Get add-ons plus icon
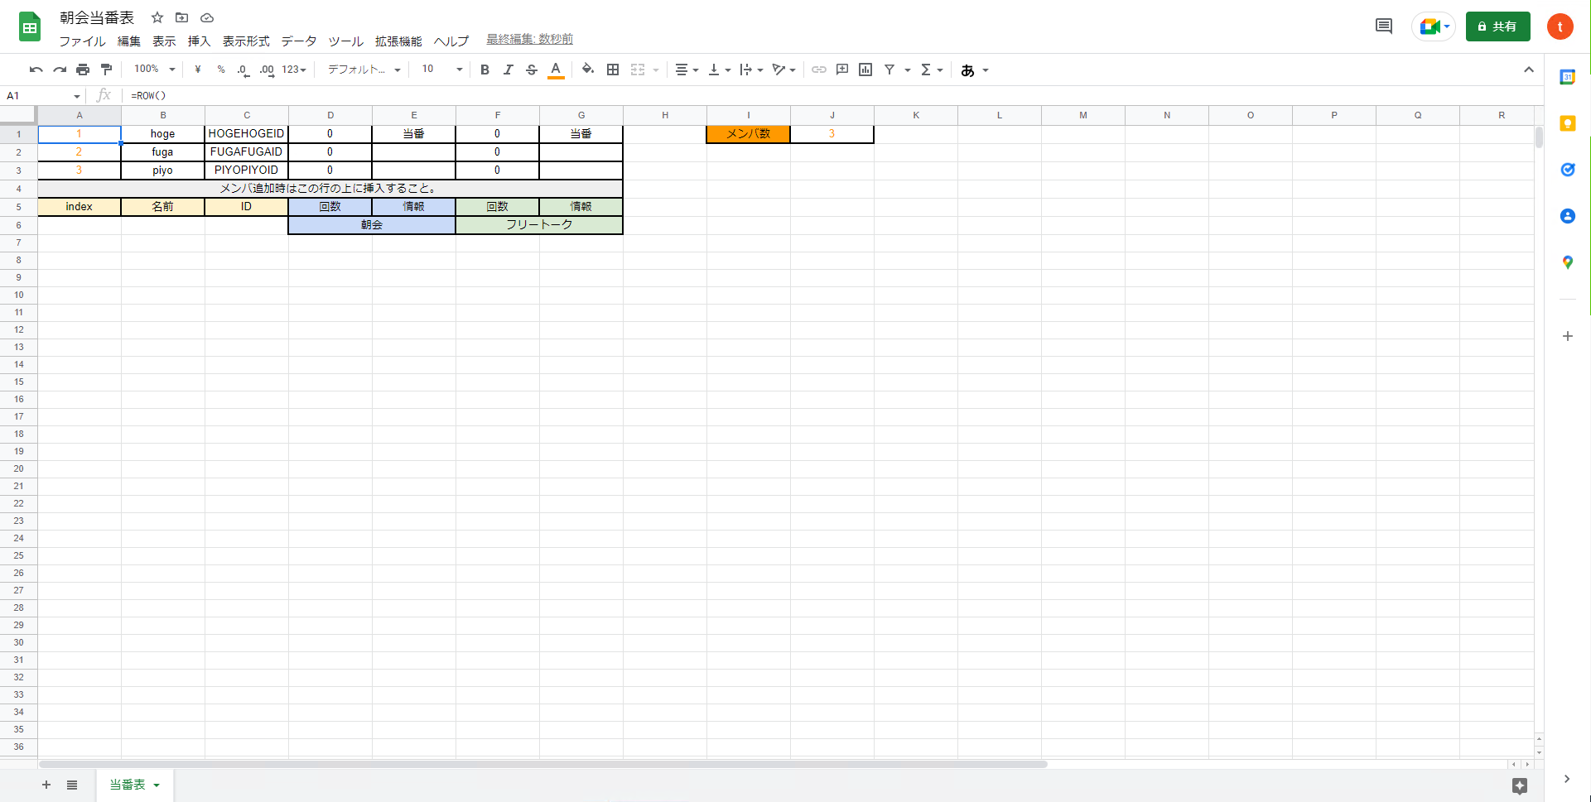Image resolution: width=1591 pixels, height=802 pixels. point(1568,336)
